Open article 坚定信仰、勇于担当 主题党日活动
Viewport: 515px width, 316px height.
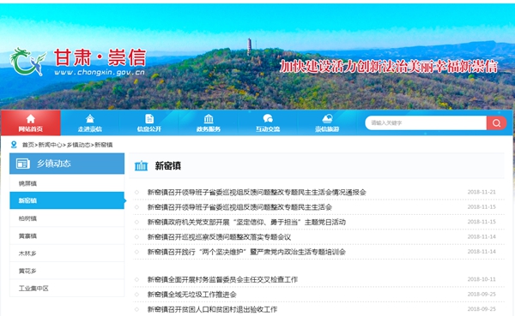tap(246, 223)
